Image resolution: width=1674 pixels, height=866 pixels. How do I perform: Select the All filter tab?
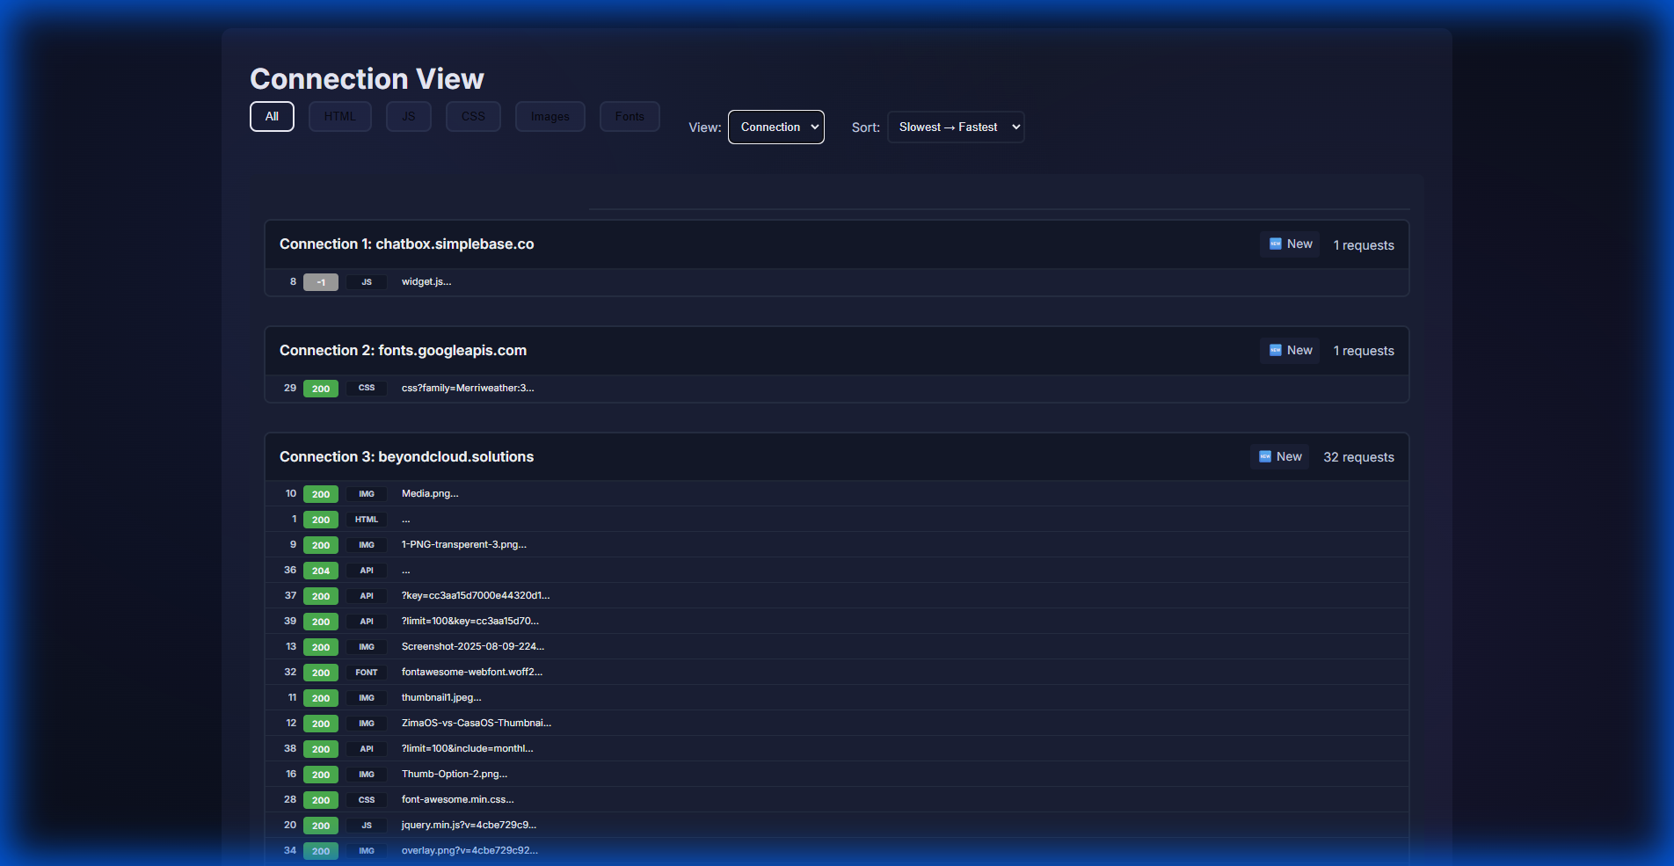tap(271, 115)
